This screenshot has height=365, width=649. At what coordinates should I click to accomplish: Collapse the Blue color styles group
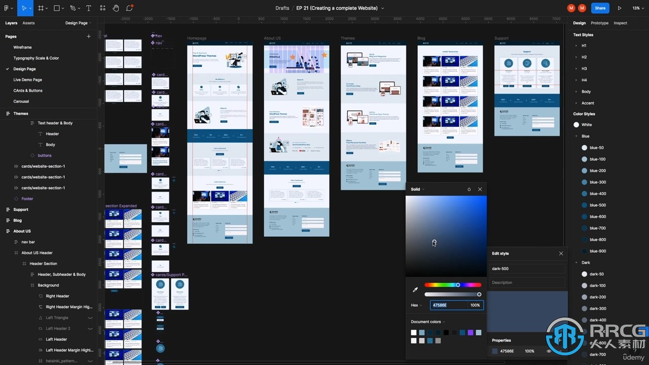click(576, 136)
